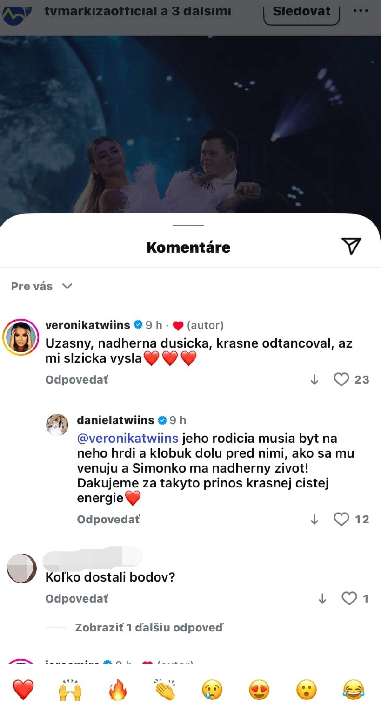
Task: Open the danielatwiins username link
Action: [115, 420]
